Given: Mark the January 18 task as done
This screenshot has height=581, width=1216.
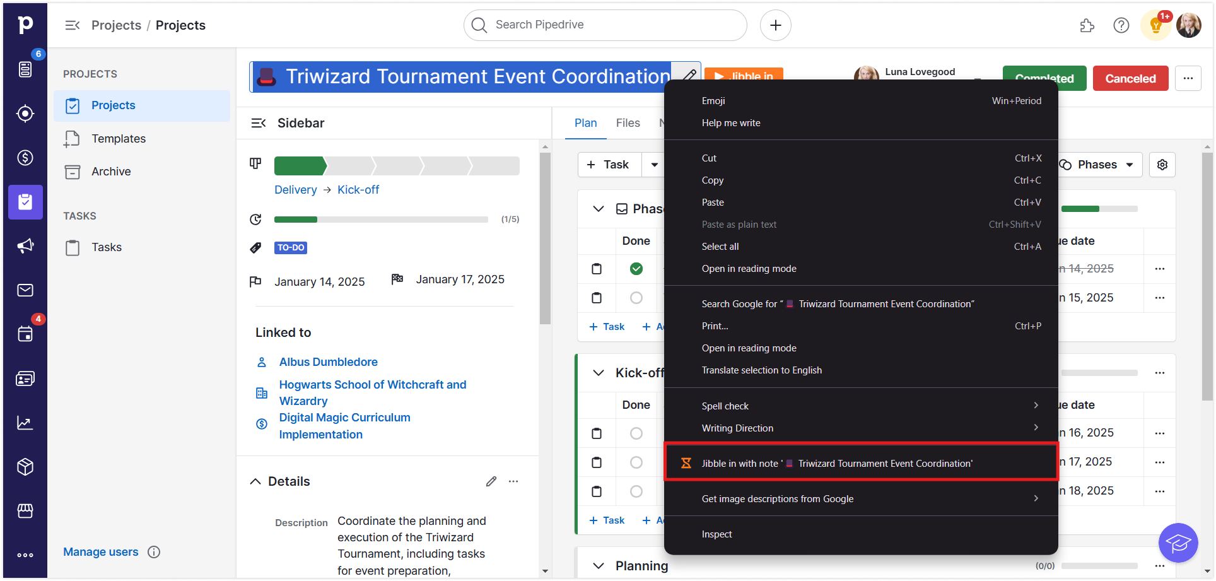Looking at the screenshot, I should (636, 491).
